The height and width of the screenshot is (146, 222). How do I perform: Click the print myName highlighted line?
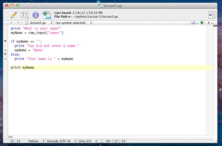[x=111, y=68]
